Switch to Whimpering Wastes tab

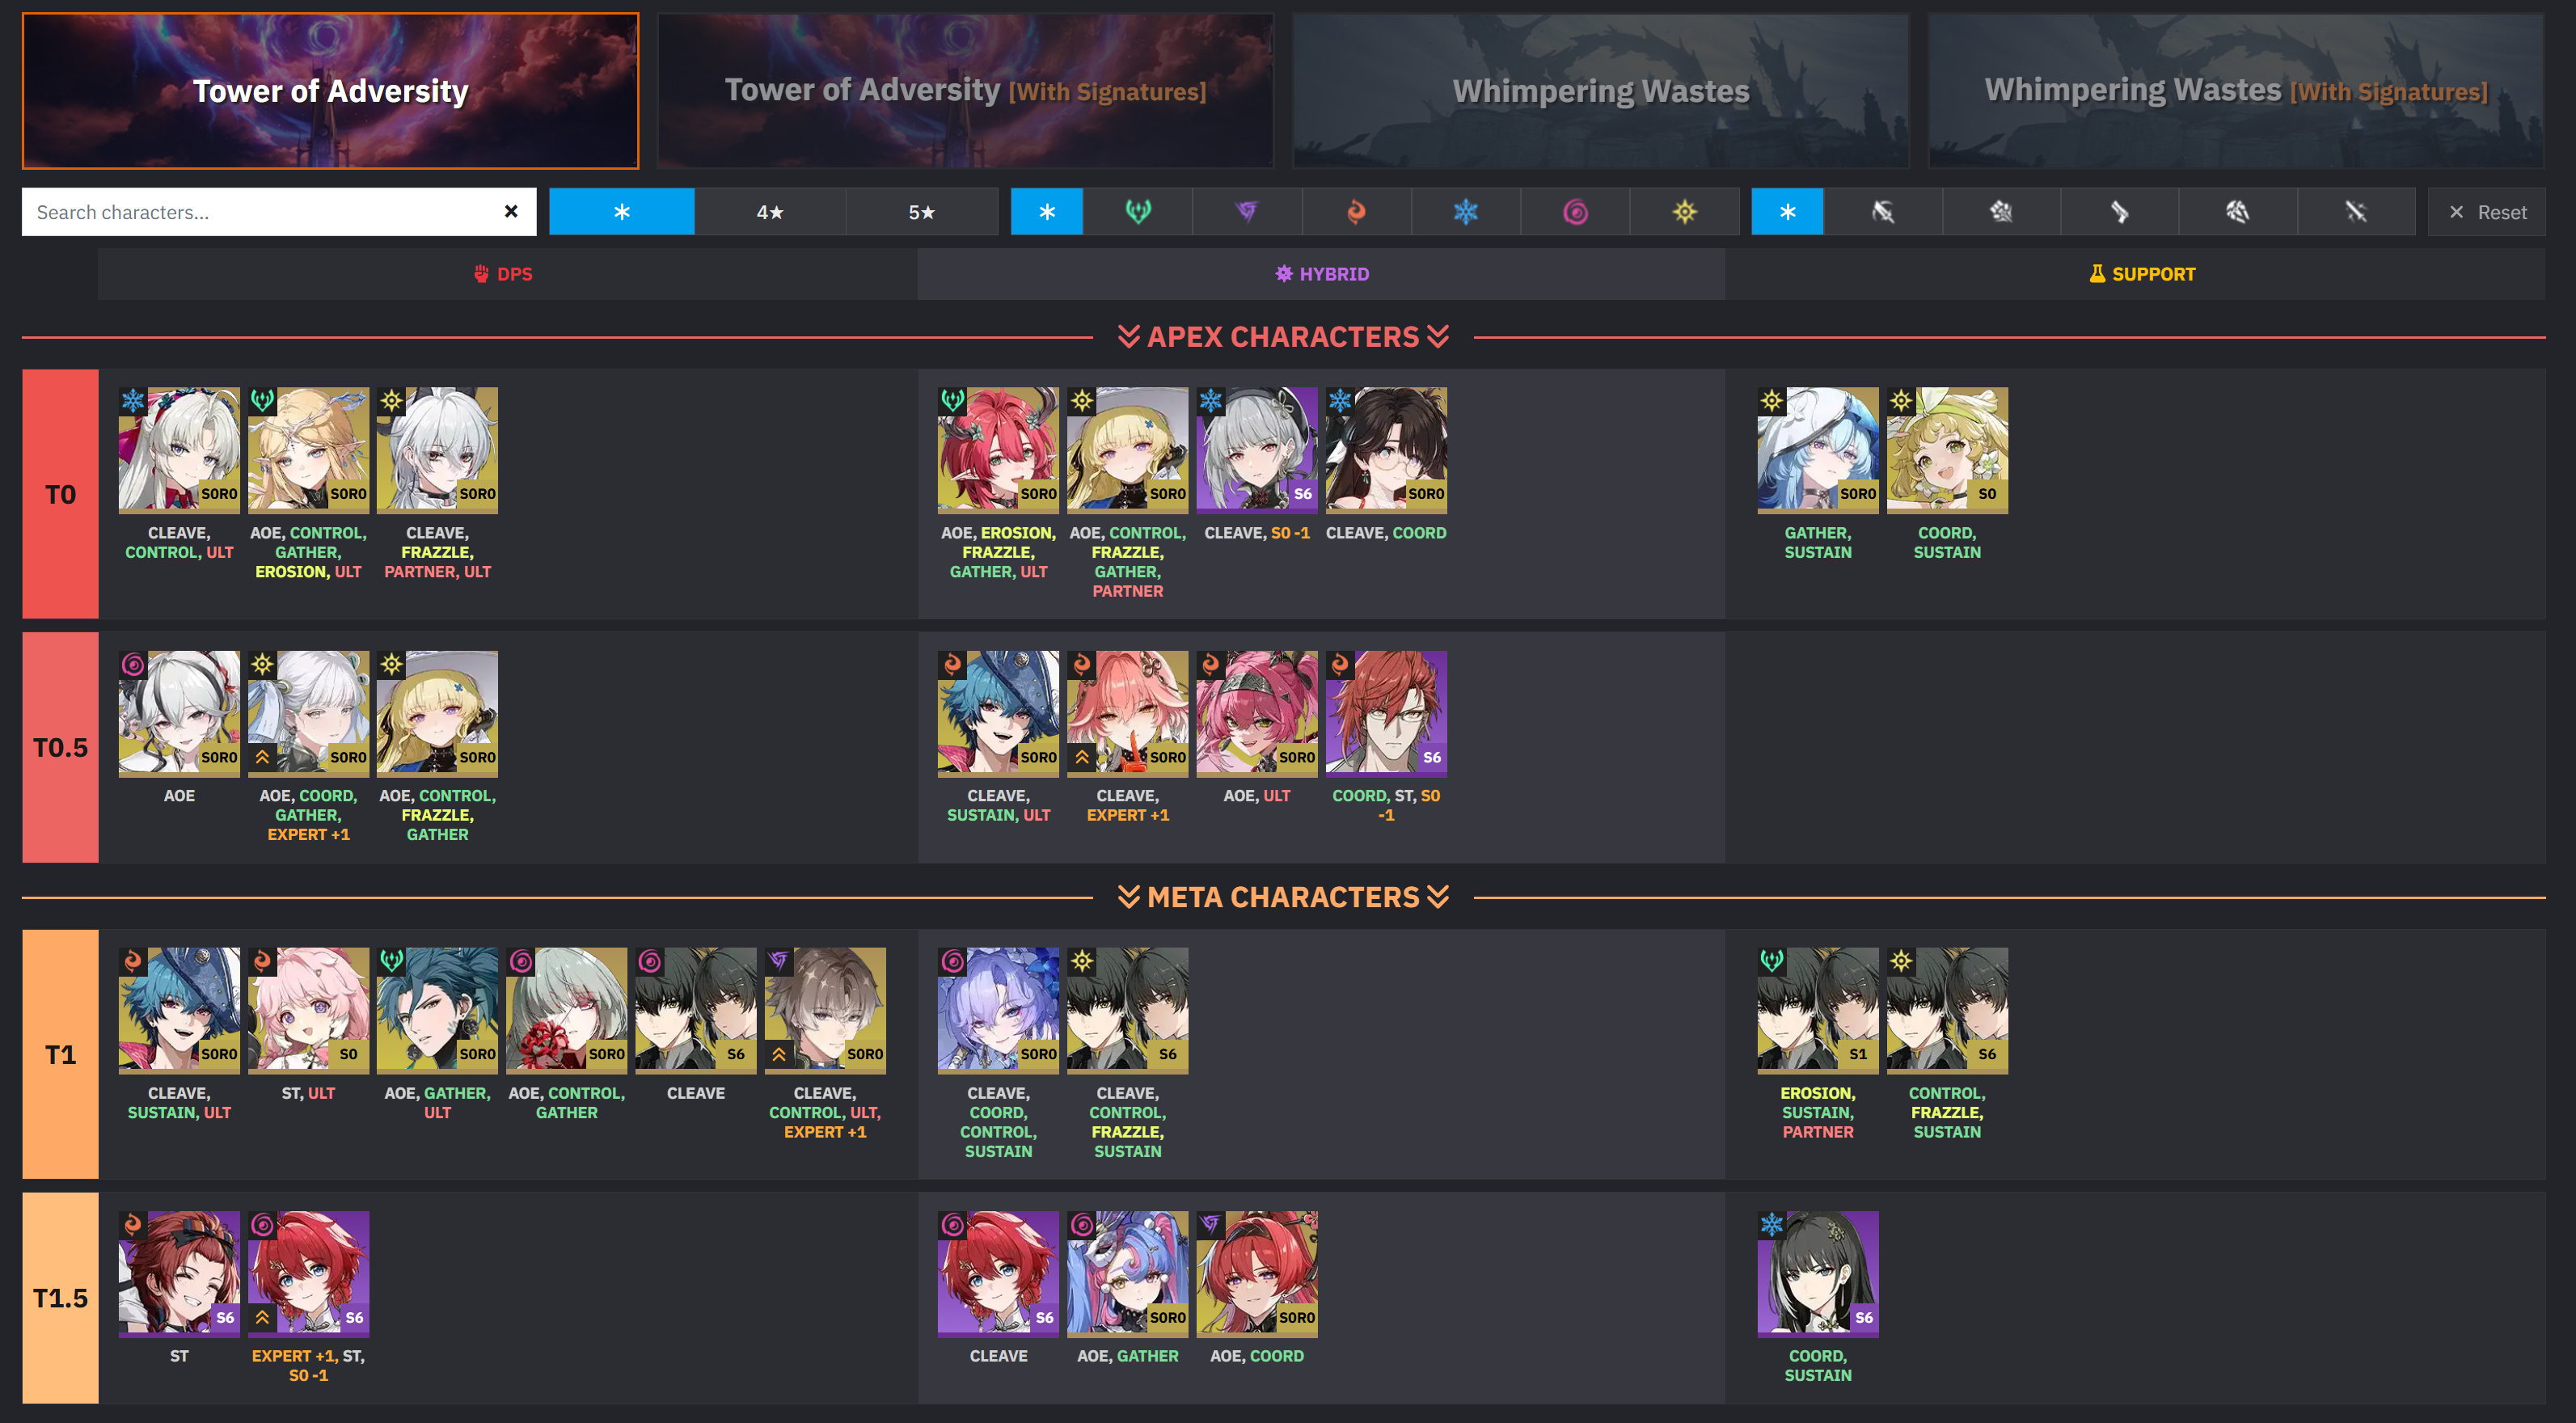[x=1600, y=91]
